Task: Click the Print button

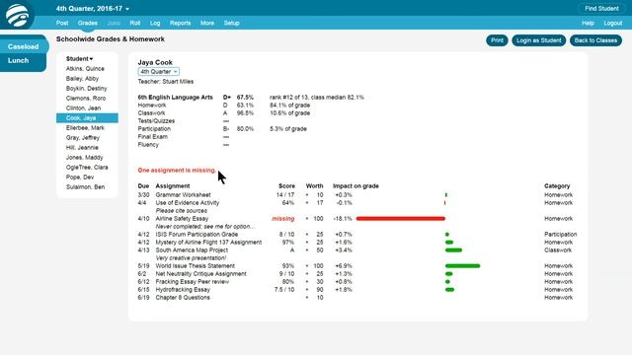Action: click(x=497, y=40)
